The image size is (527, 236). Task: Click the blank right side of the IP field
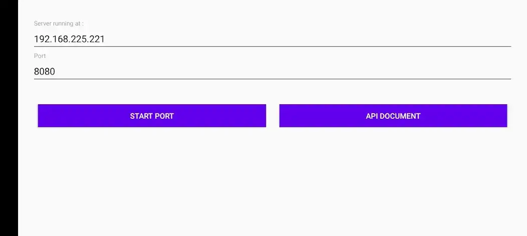coord(308,39)
